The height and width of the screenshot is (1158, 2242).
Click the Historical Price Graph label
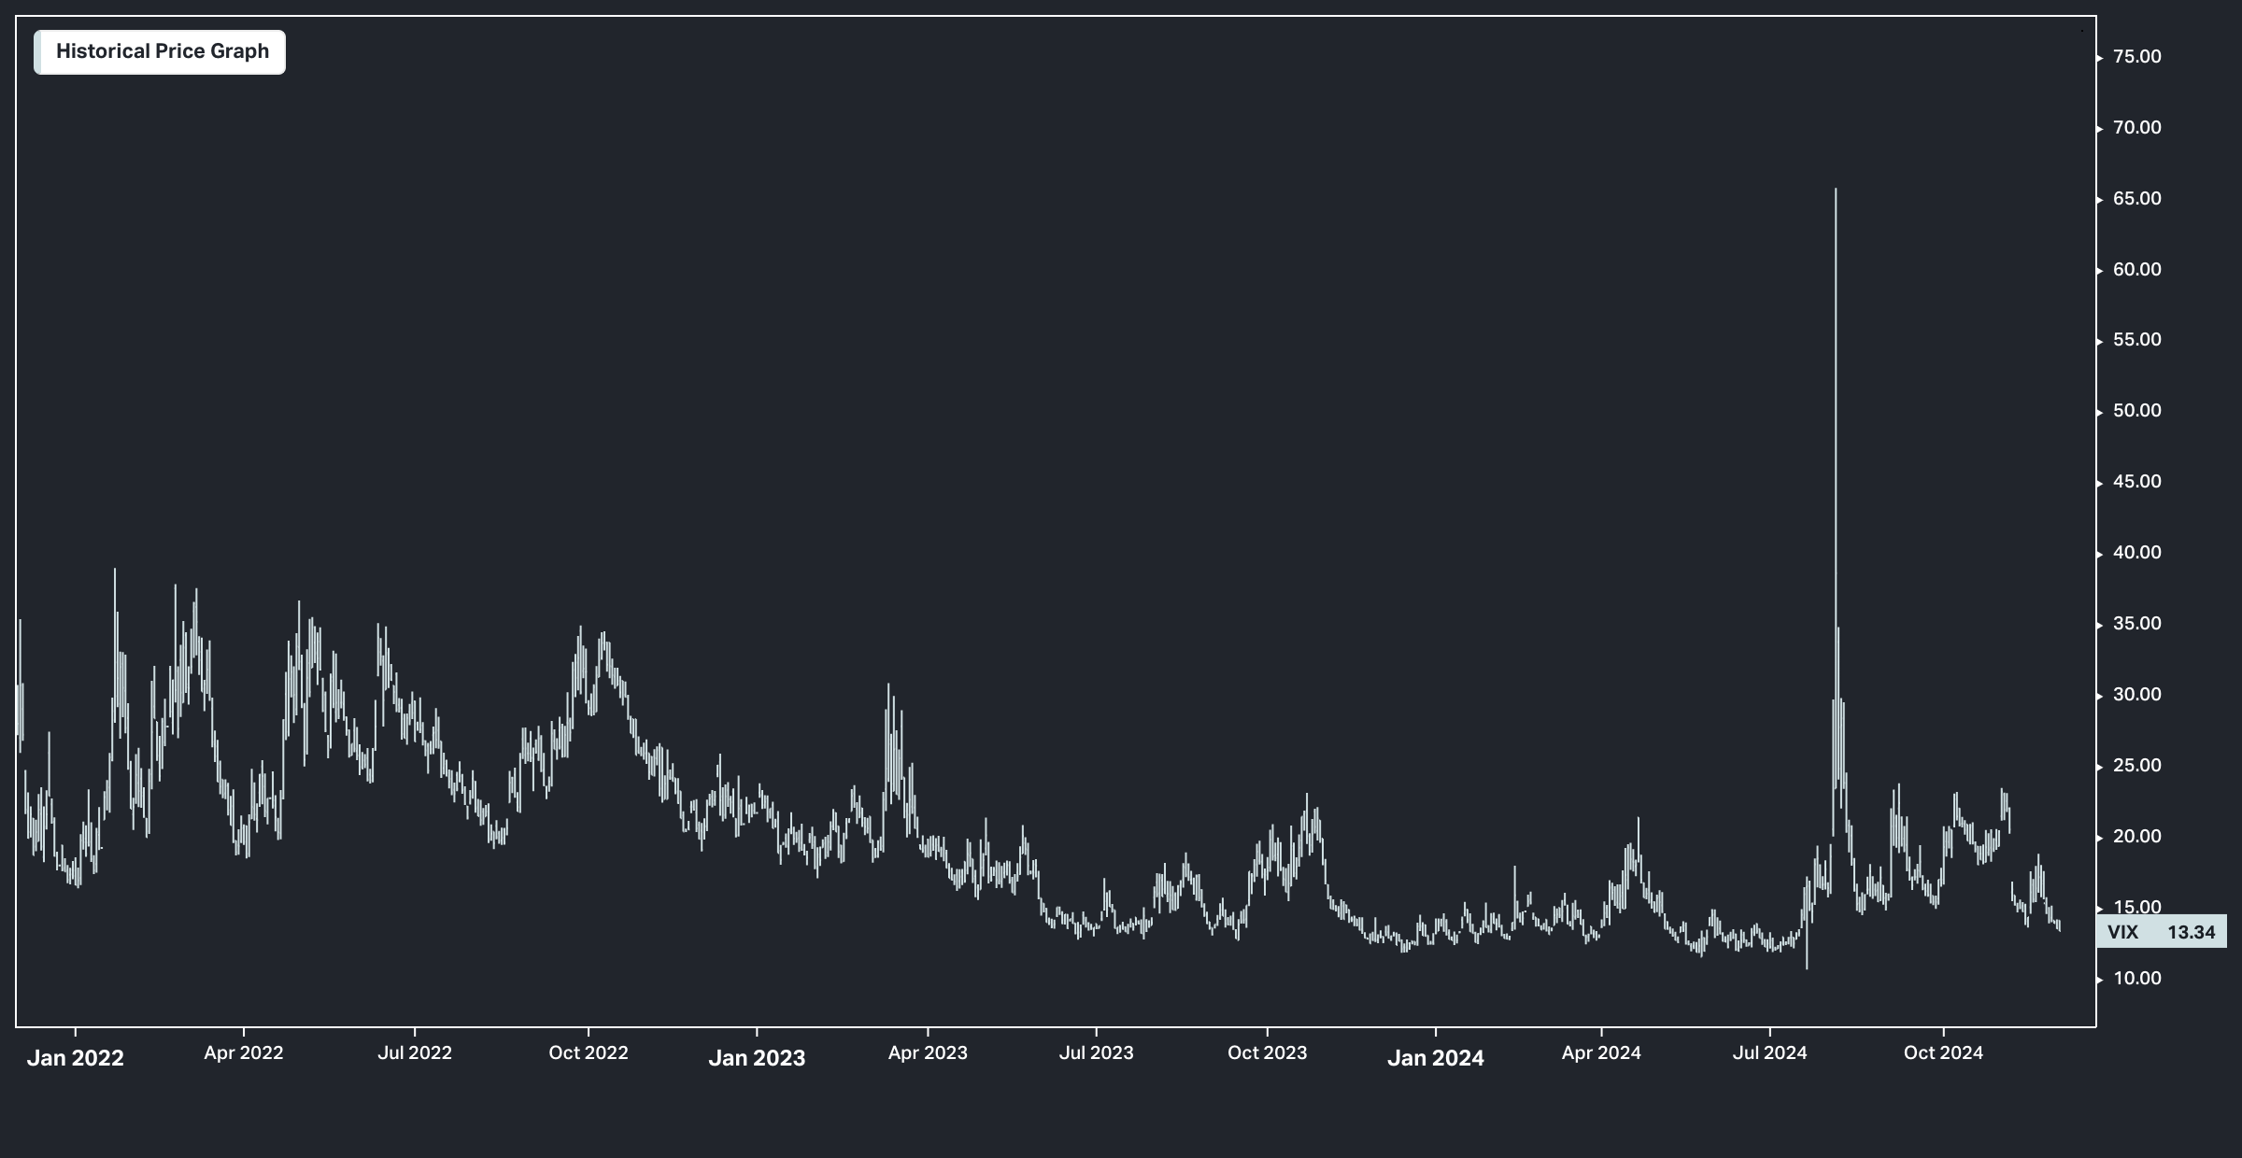point(160,52)
